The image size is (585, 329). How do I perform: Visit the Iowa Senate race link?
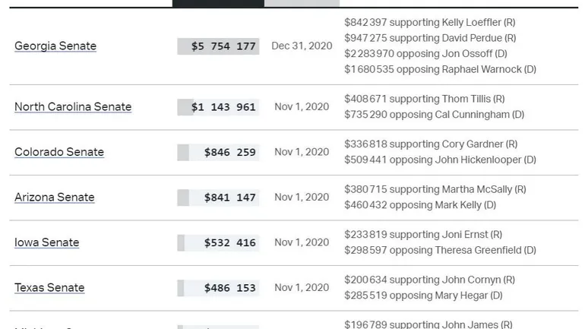pyautogui.click(x=47, y=242)
